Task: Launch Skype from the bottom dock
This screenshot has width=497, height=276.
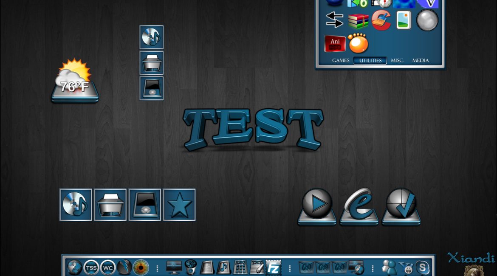Action: pyautogui.click(x=422, y=268)
